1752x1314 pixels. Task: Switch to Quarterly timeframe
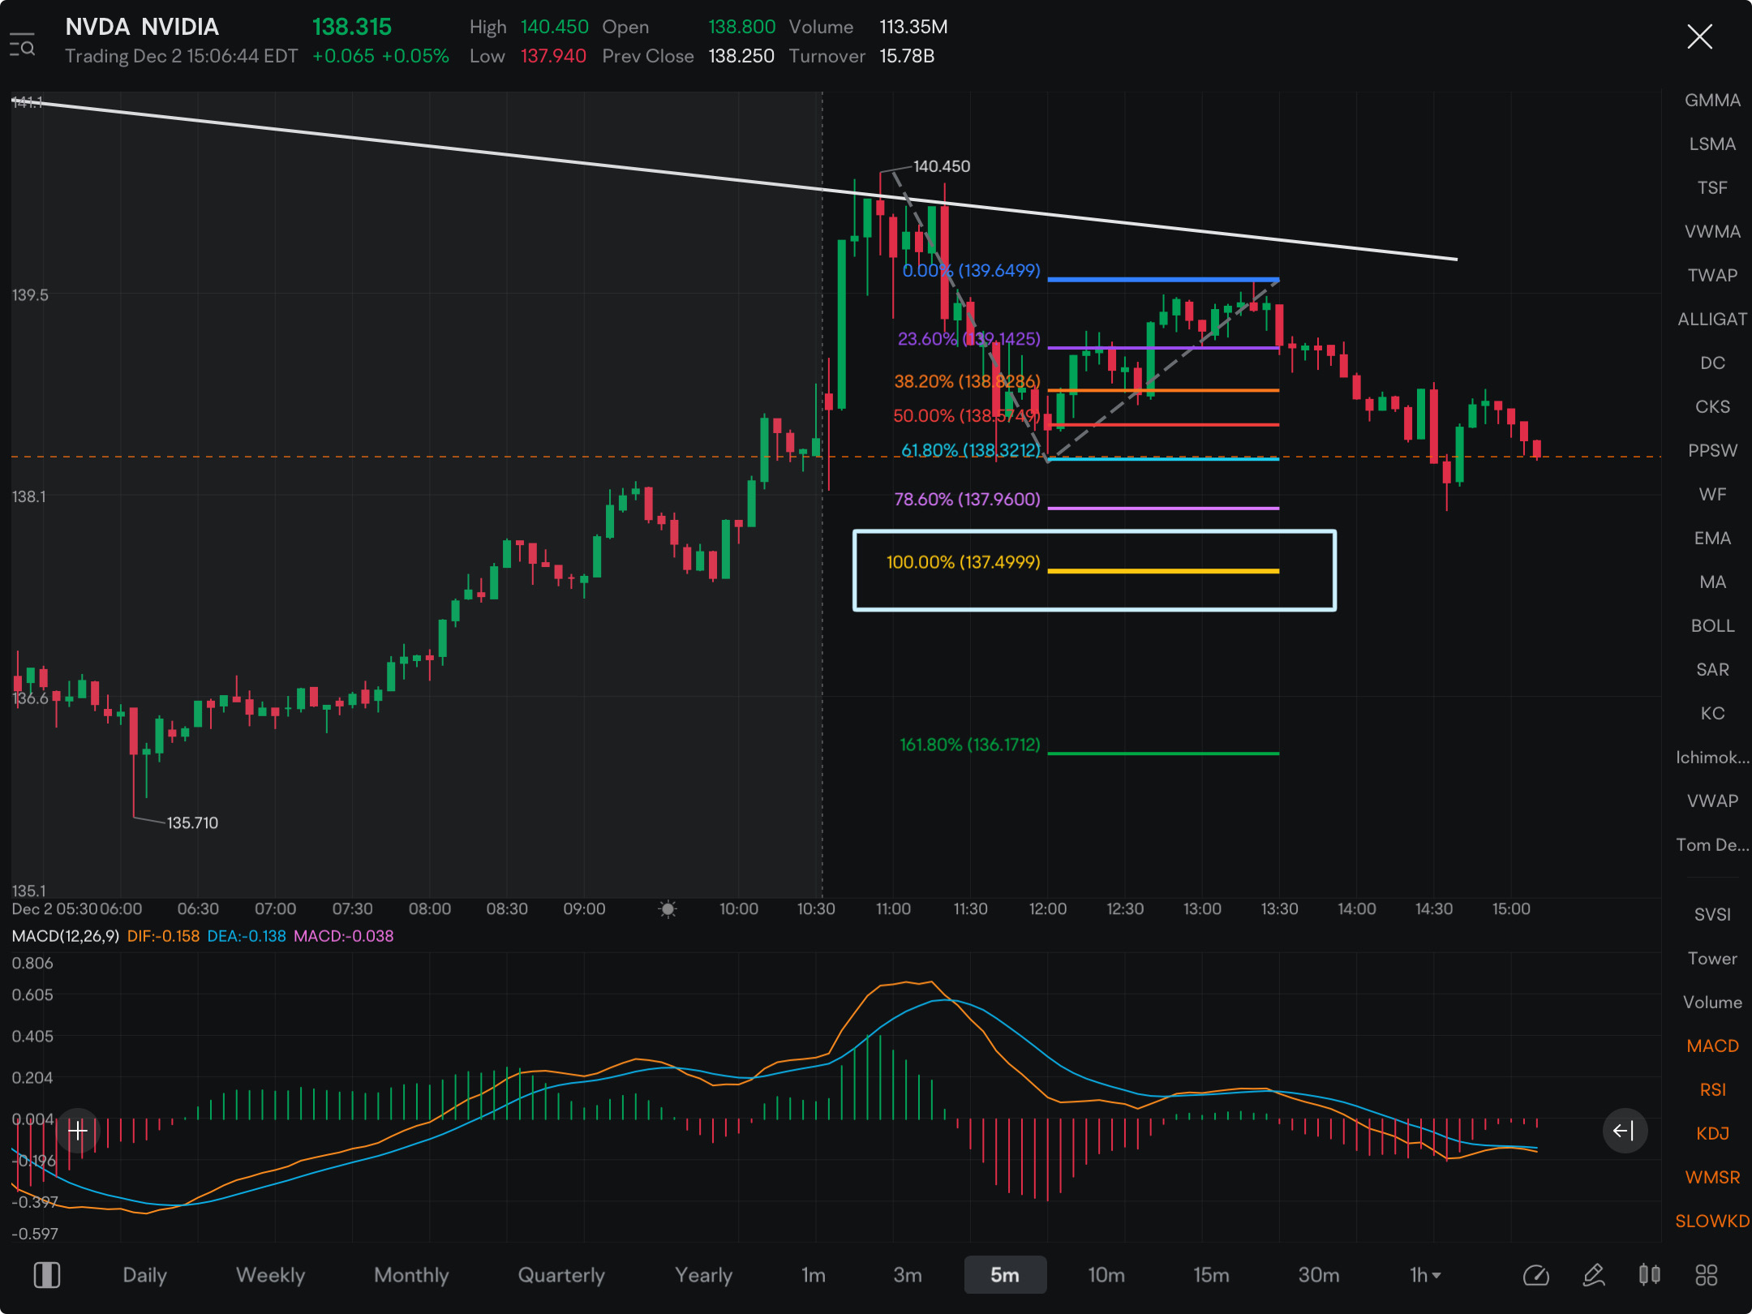click(x=561, y=1275)
